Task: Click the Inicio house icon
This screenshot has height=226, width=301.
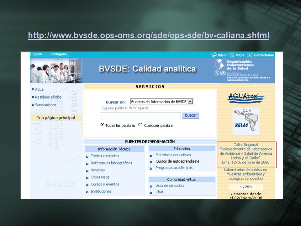Action: [214, 55]
